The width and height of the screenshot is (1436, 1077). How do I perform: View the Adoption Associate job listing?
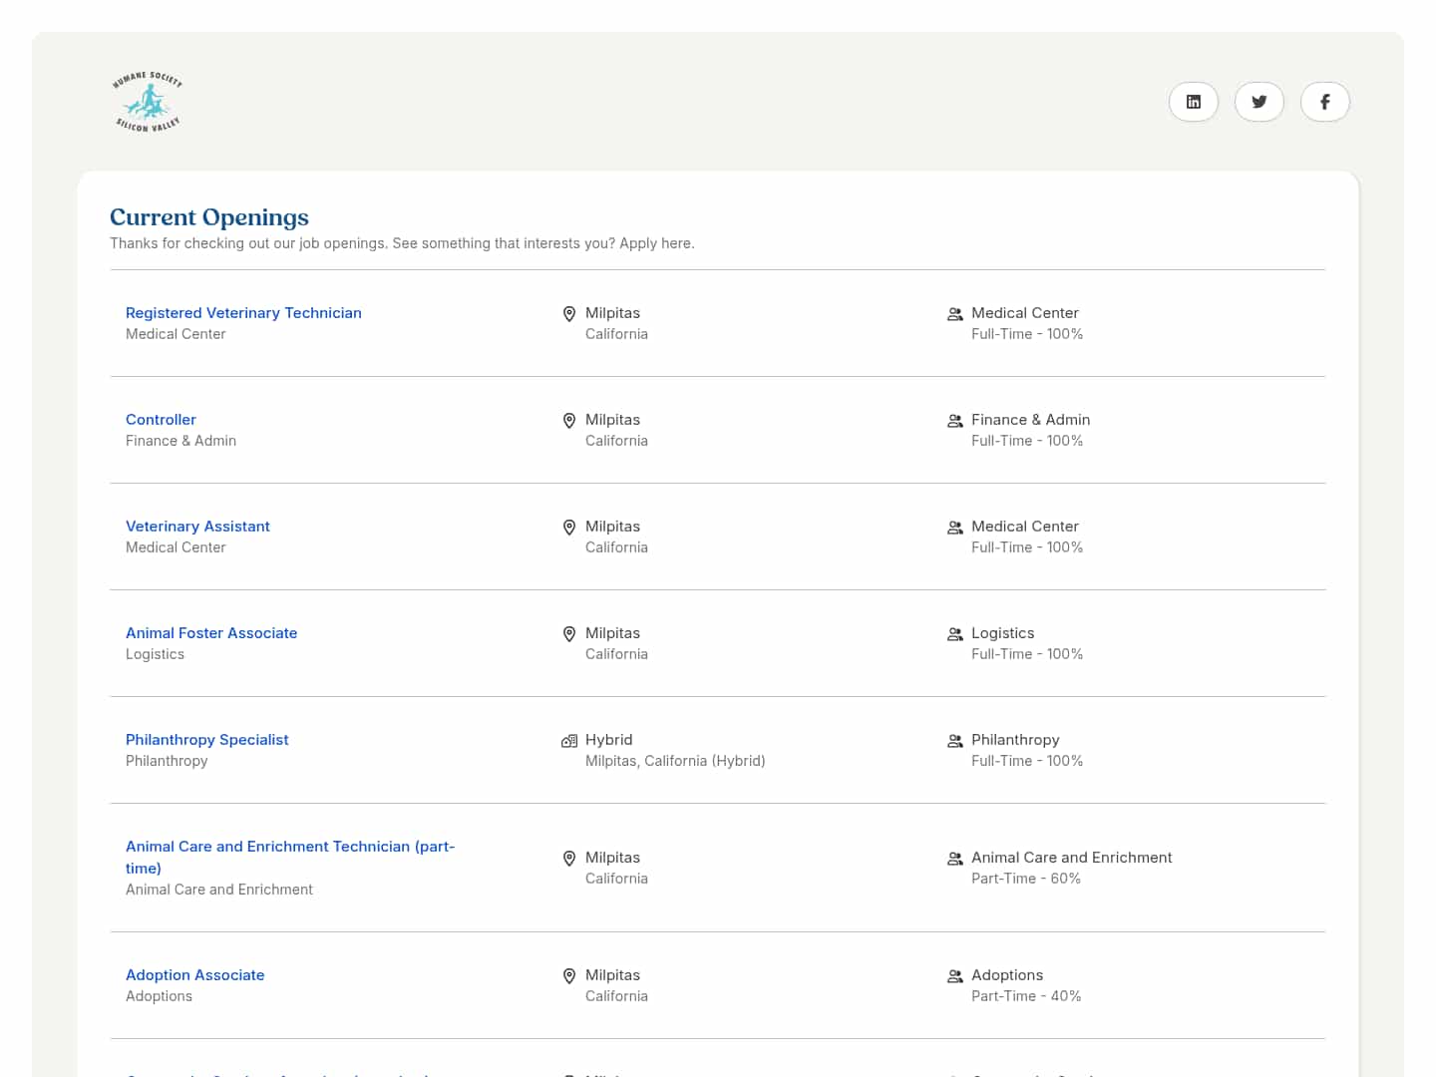pos(194,975)
